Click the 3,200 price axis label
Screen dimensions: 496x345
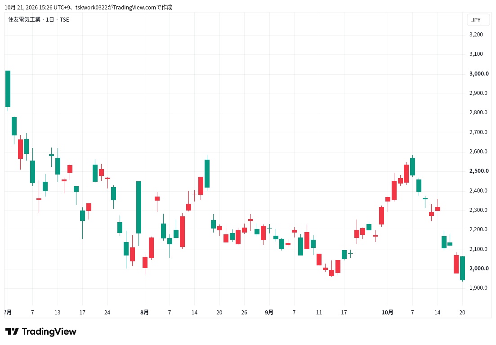(476, 35)
